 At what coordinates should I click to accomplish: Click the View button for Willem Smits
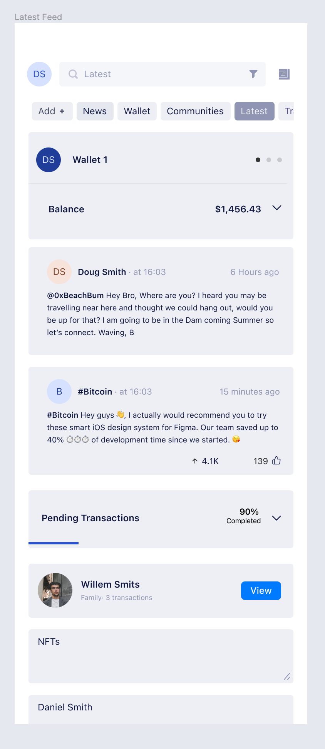tap(261, 591)
